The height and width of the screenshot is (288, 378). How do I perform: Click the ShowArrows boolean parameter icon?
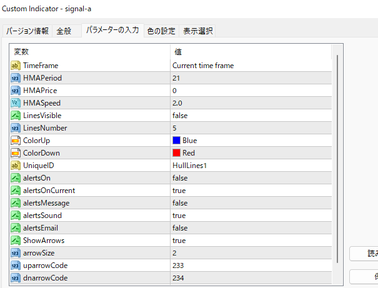pos(16,241)
